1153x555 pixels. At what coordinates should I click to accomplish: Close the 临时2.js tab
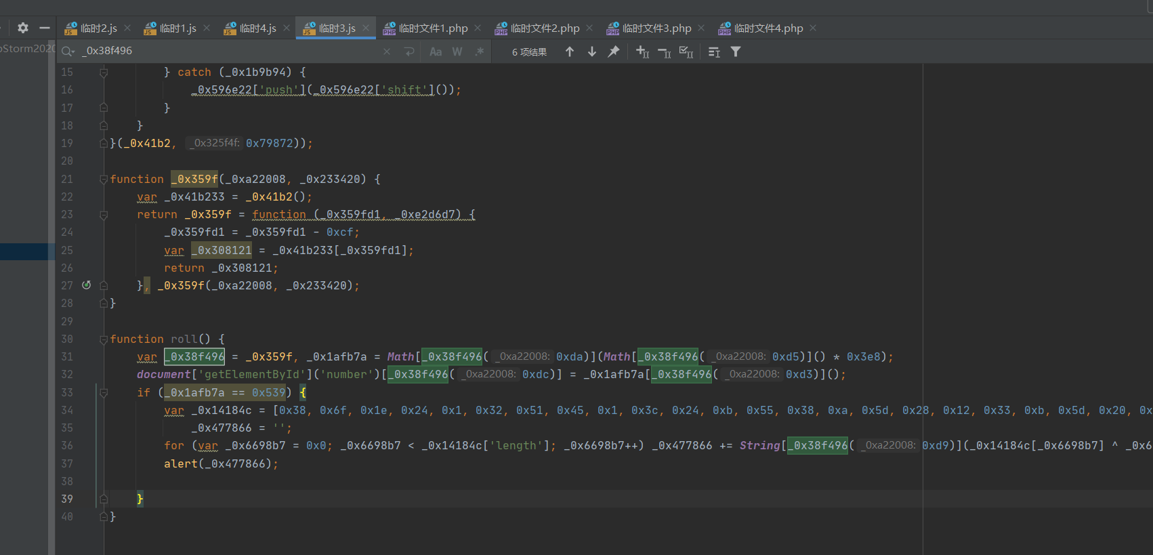[127, 28]
